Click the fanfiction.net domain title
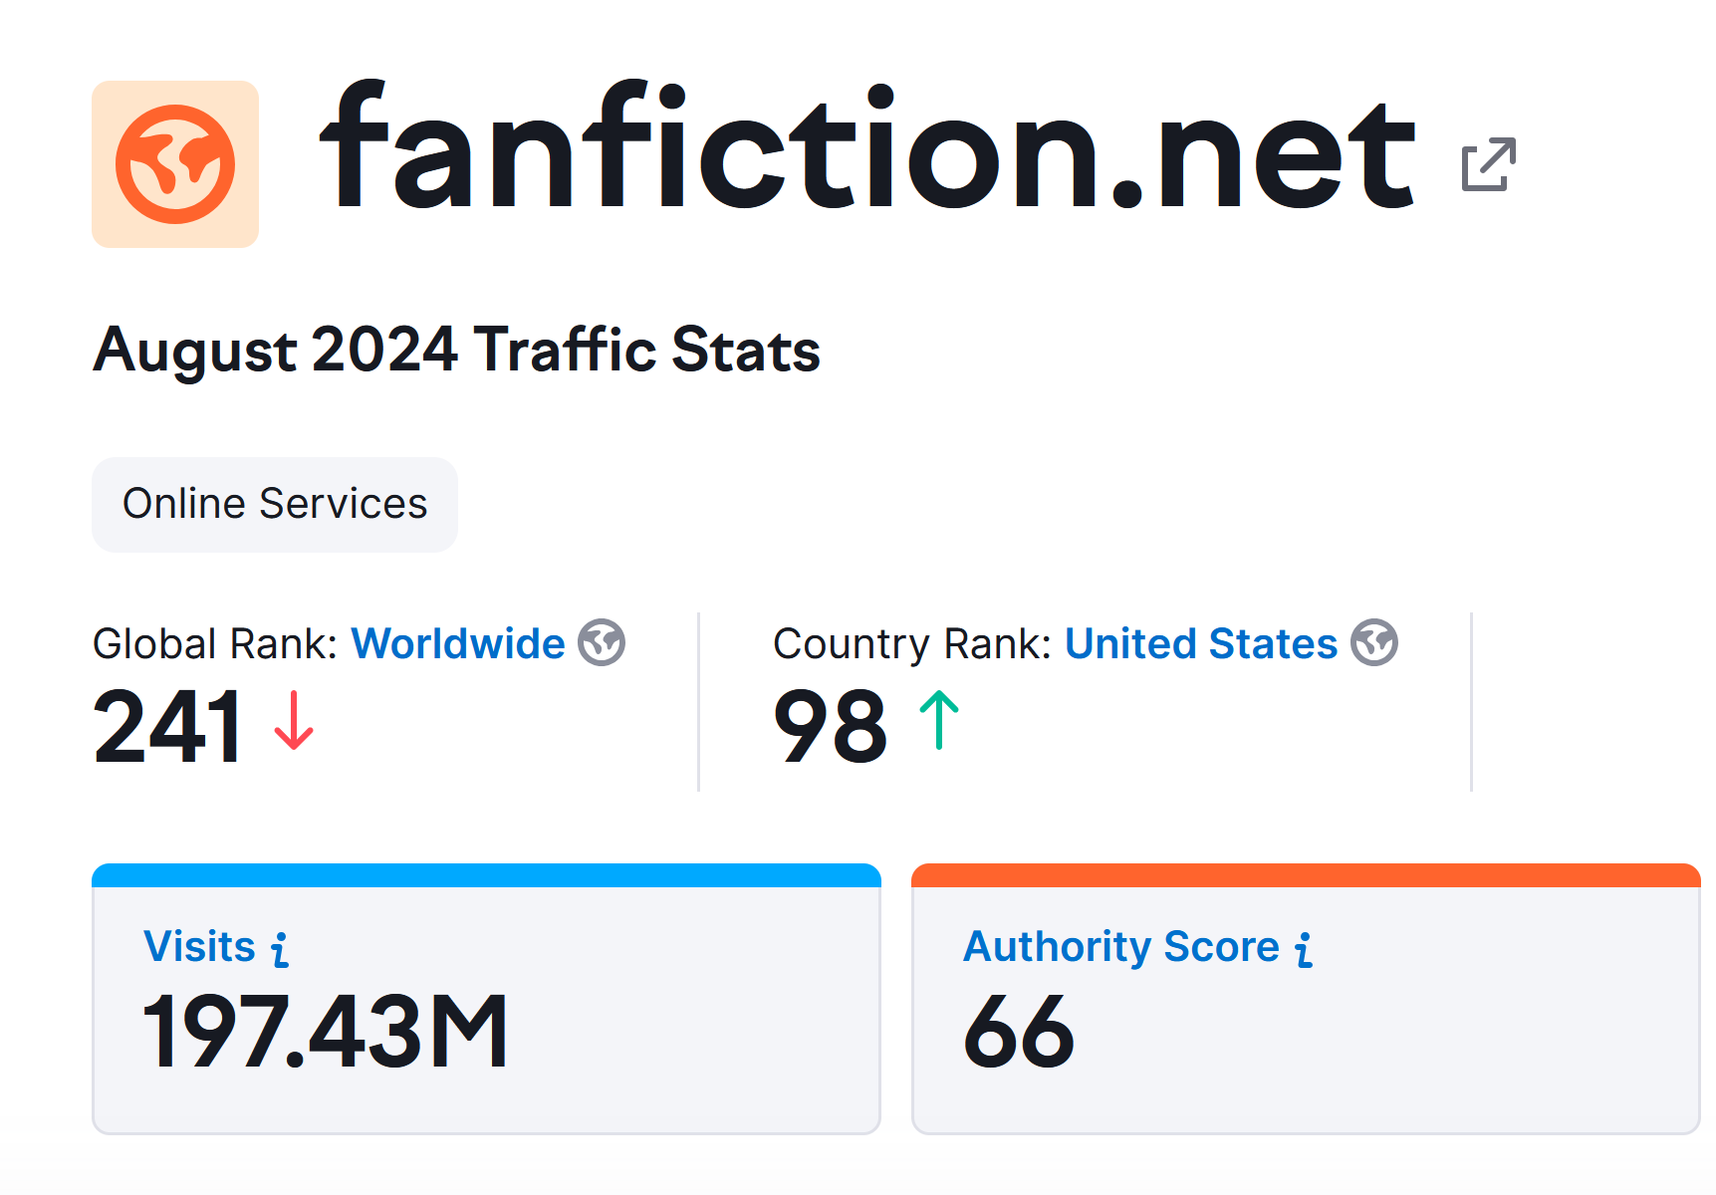 click(x=866, y=149)
